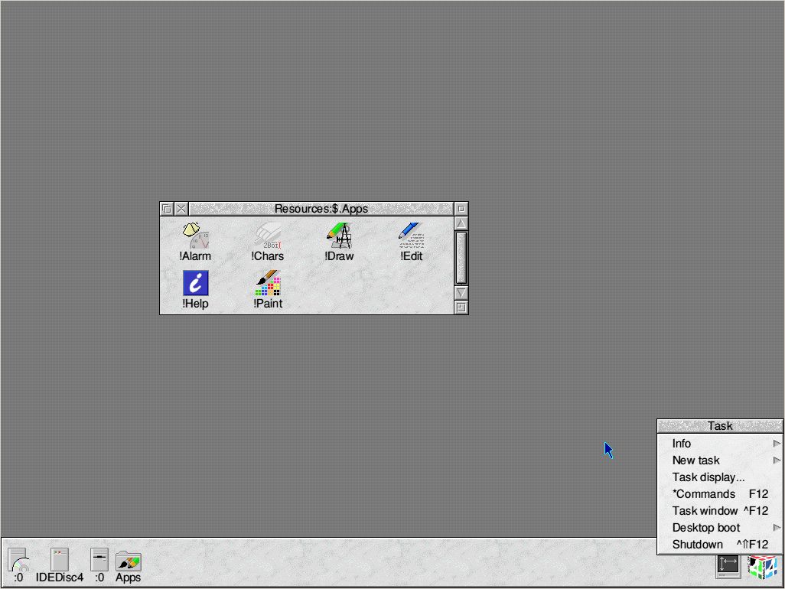This screenshot has width=785, height=589.
Task: Click the Task Manager cube icon
Action: 764,567
